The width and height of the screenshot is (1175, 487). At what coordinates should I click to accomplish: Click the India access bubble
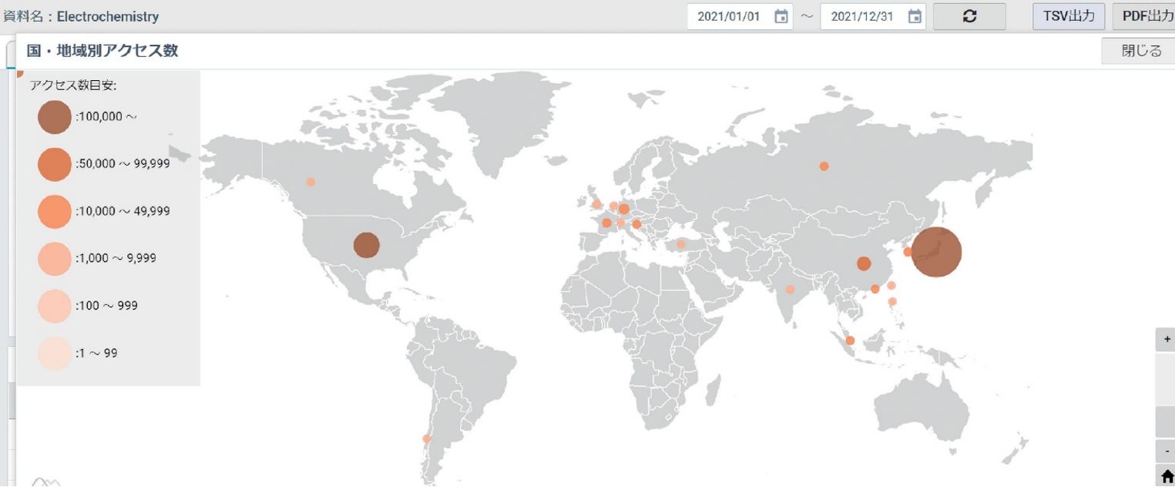(x=790, y=290)
